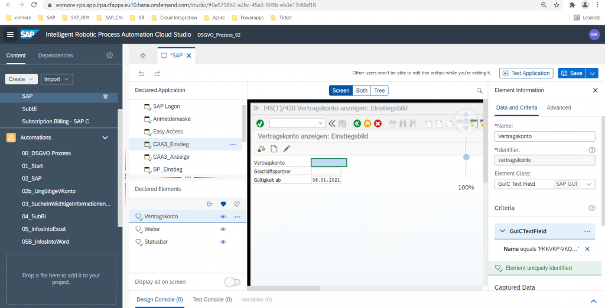Toggle visibility of Vertragskonto element
Image resolution: width=605 pixels, height=308 pixels.
pyautogui.click(x=223, y=217)
